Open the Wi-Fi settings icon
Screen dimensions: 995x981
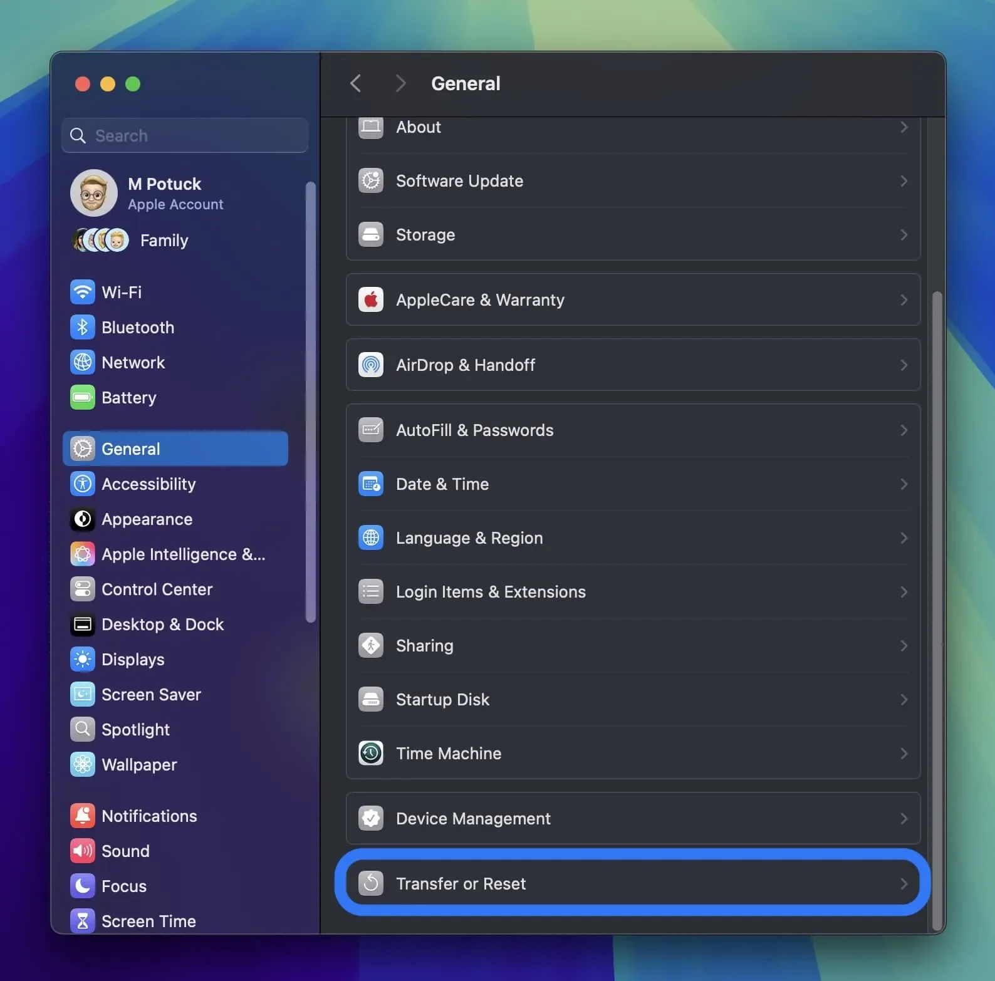(82, 292)
